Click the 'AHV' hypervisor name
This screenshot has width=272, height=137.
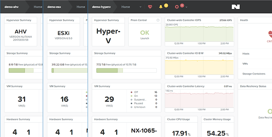[x=21, y=32]
